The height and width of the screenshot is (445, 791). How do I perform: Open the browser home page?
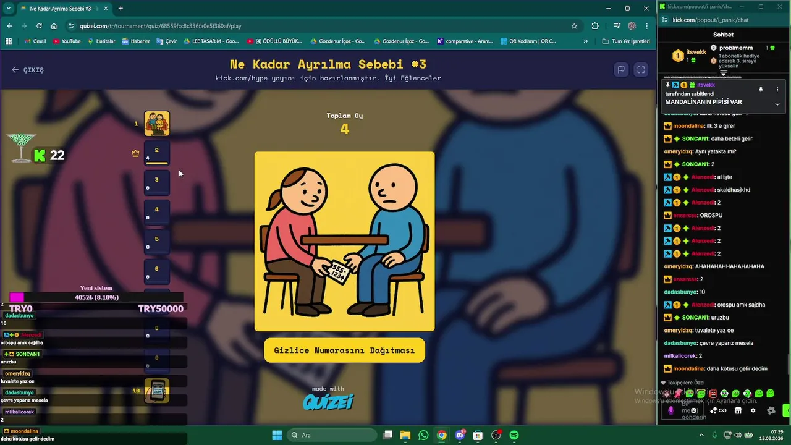point(54,26)
